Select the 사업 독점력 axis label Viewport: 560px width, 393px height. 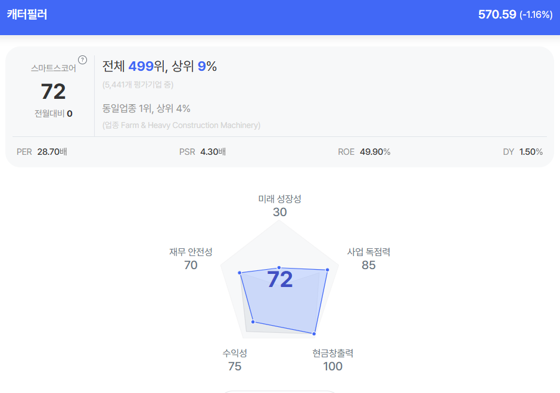(369, 252)
